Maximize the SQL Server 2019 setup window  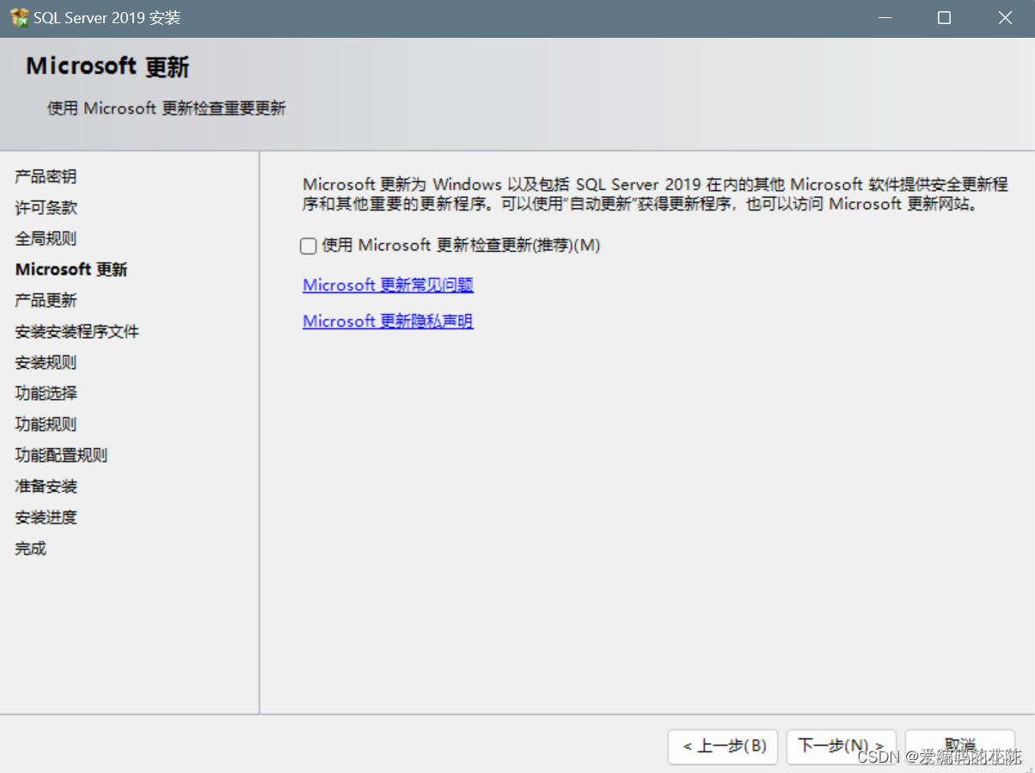coord(945,18)
